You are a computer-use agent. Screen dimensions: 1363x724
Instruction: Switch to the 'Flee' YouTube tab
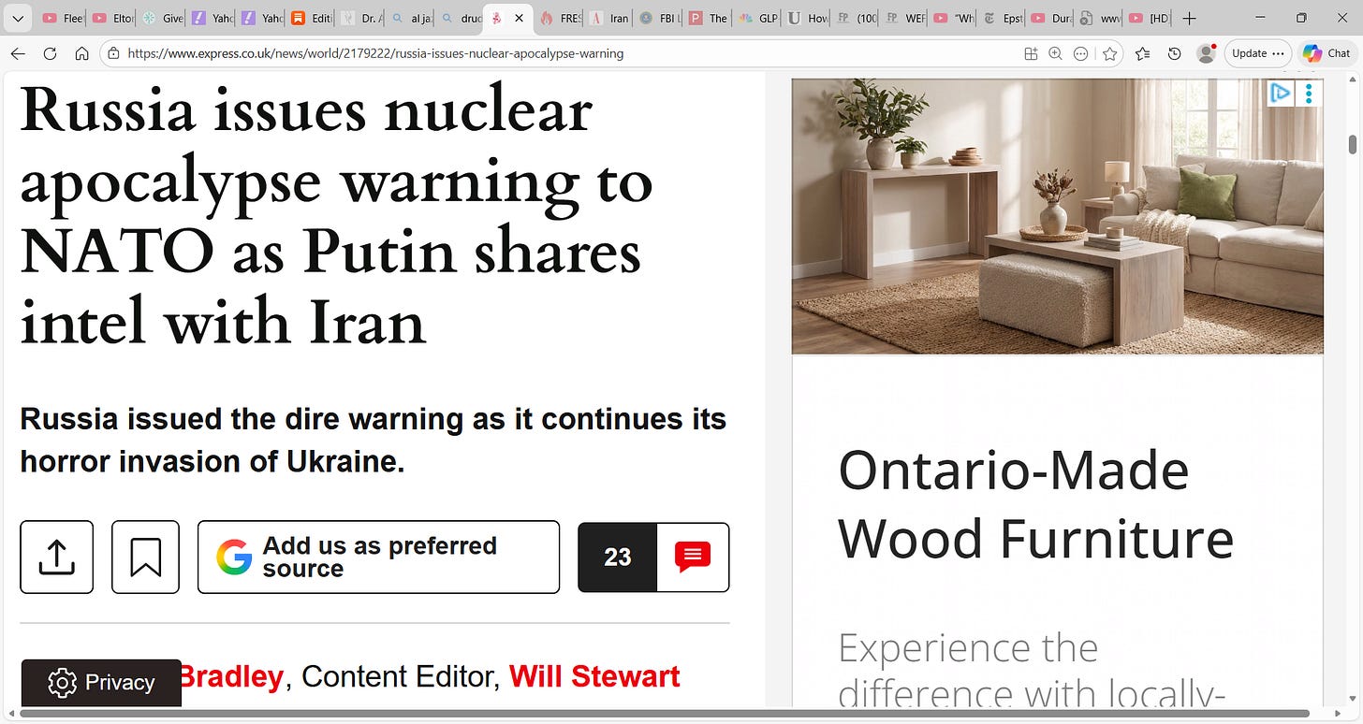62,18
